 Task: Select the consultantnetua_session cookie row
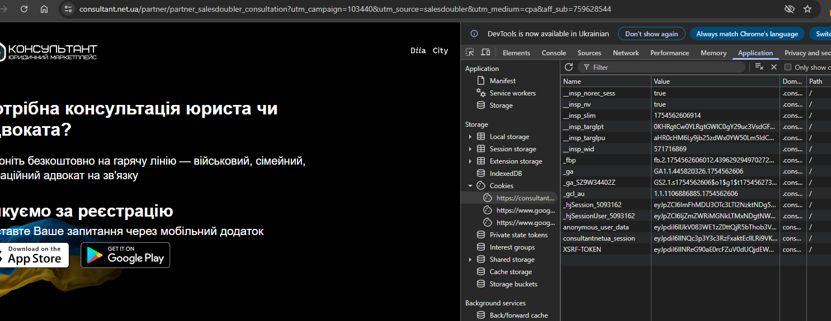coord(696,238)
